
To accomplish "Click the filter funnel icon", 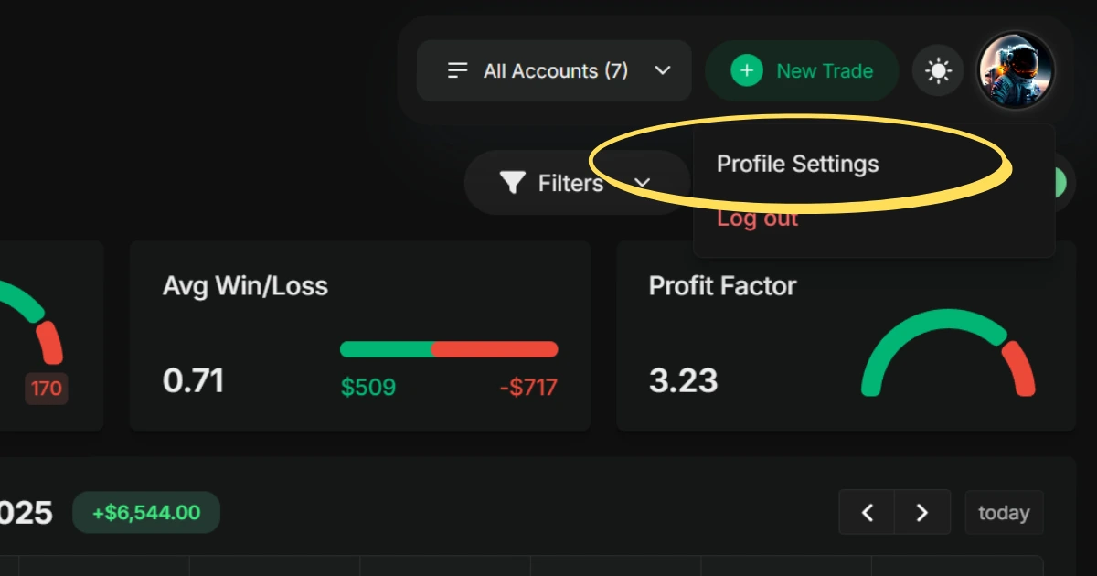I will [x=515, y=182].
